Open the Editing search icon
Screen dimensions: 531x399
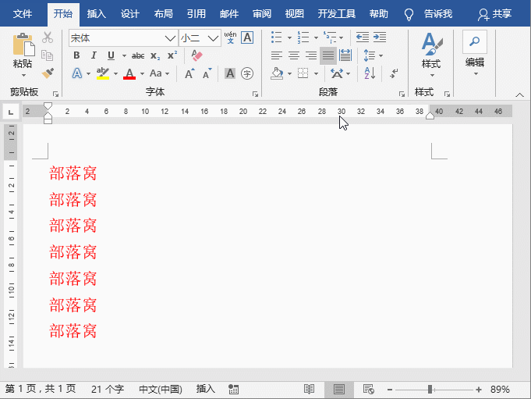(474, 41)
